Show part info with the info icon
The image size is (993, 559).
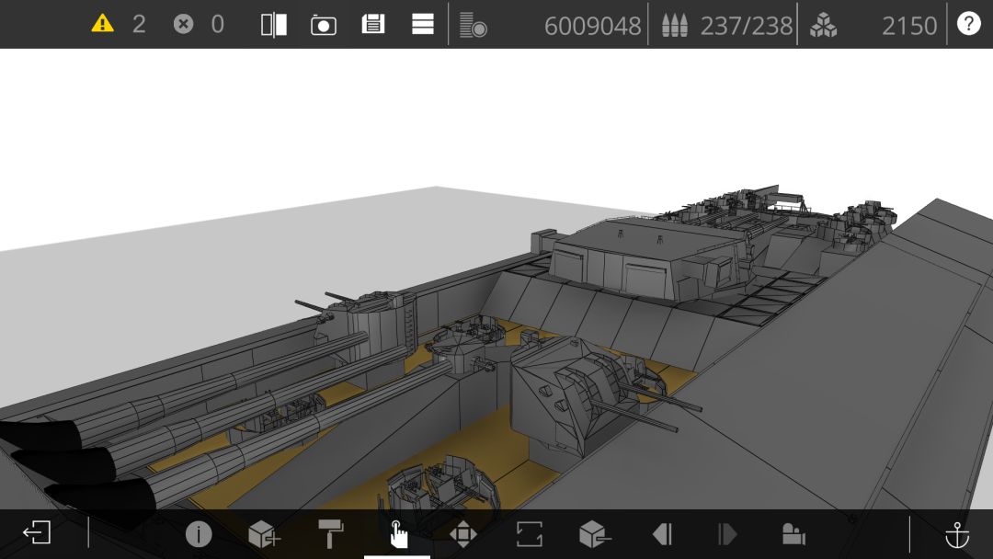pyautogui.click(x=199, y=534)
